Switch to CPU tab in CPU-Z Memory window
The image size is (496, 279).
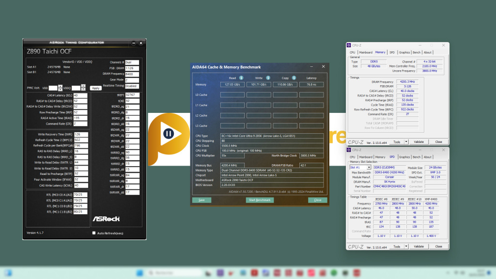coord(353,52)
